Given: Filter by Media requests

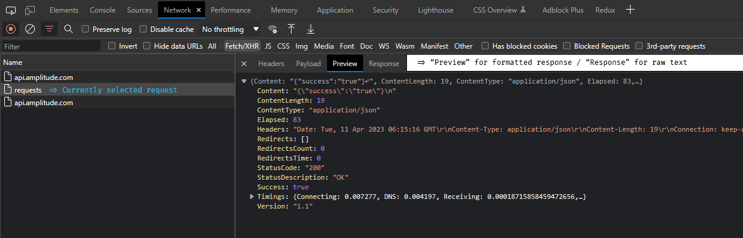Looking at the screenshot, I should point(324,46).
